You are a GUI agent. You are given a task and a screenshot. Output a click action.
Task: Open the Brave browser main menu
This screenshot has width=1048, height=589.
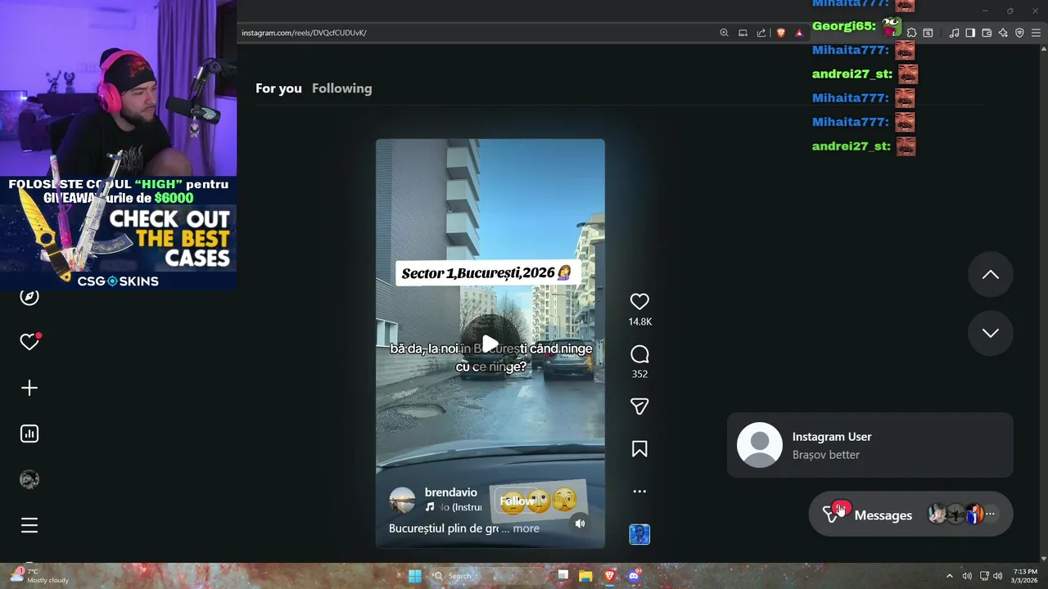(1036, 33)
